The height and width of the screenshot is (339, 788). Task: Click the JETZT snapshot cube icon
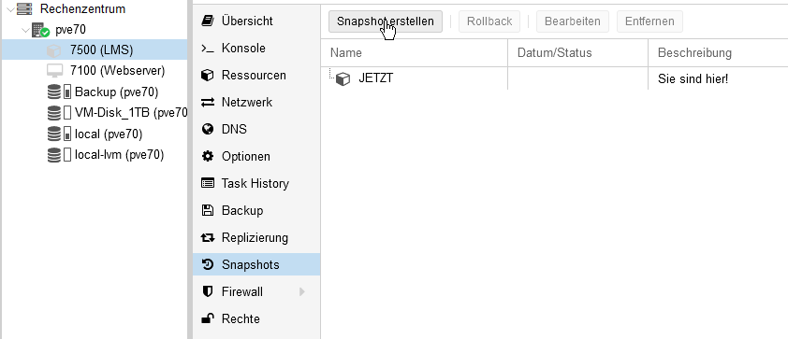click(343, 78)
